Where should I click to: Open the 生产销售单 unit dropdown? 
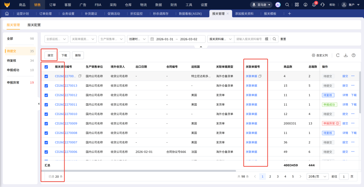pos(112,39)
